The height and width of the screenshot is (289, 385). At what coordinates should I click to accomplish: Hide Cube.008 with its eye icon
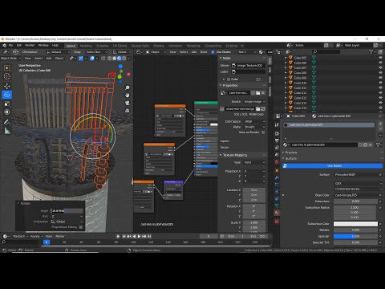click(380, 72)
